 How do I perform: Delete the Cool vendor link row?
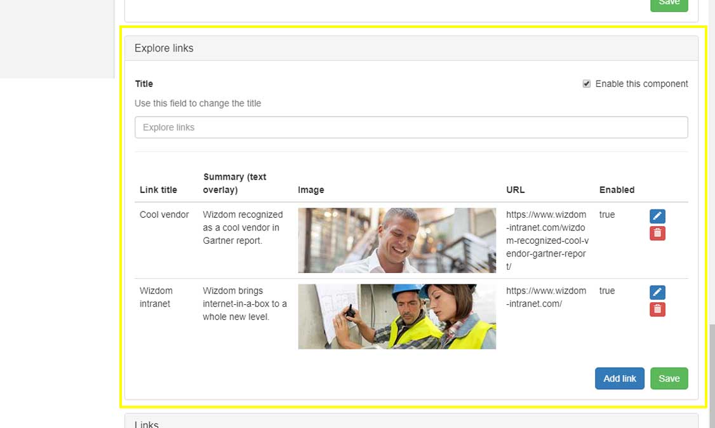657,234
